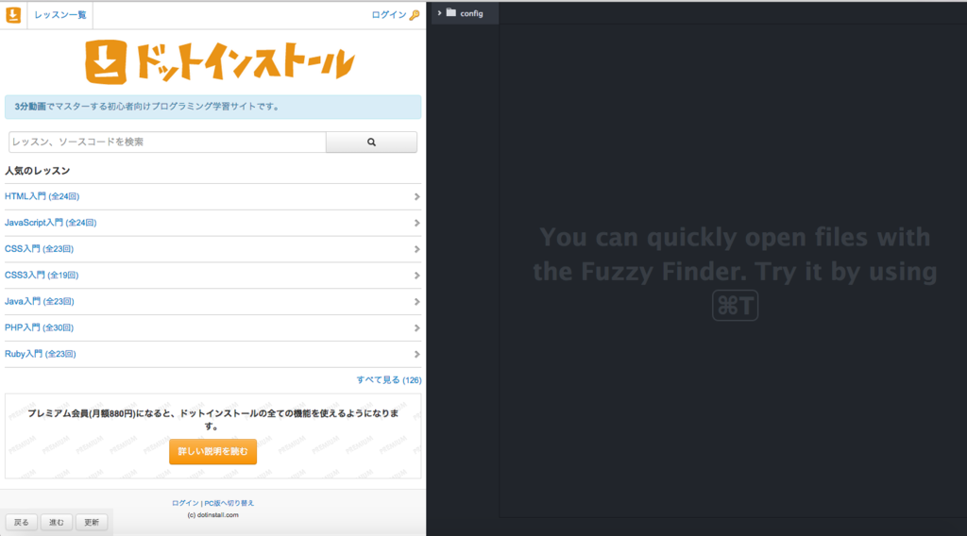Click chevron on CSS入門 row

click(416, 249)
